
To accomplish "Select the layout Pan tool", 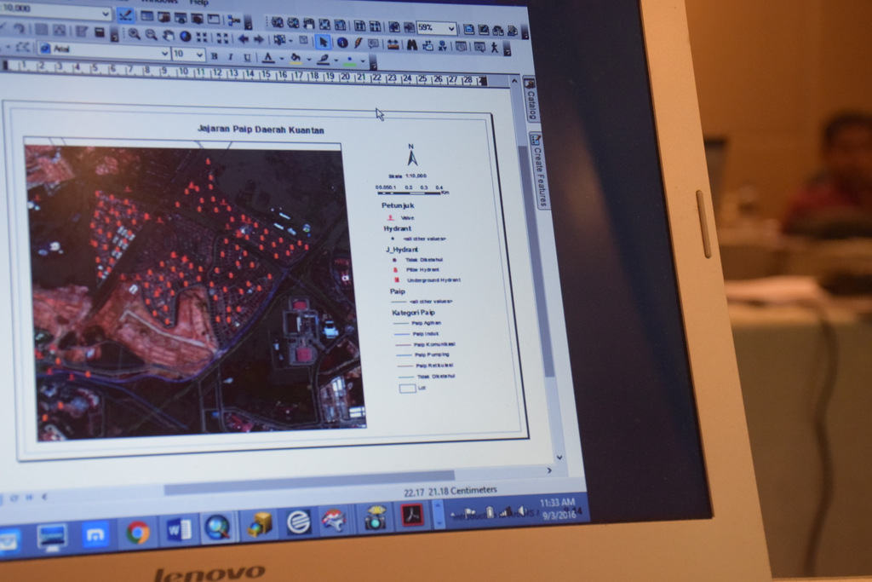I will pyautogui.click(x=308, y=23).
